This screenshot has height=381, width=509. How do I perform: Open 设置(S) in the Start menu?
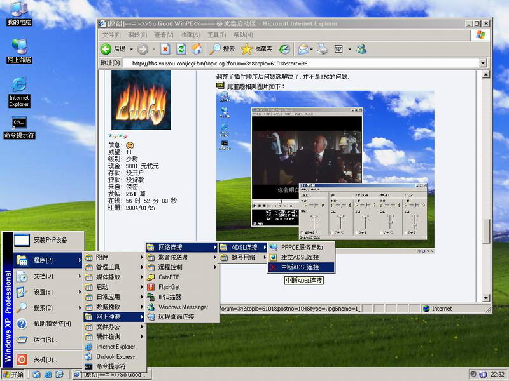[x=48, y=292]
